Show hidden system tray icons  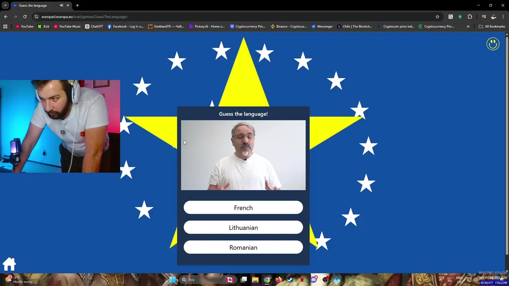click(441, 280)
